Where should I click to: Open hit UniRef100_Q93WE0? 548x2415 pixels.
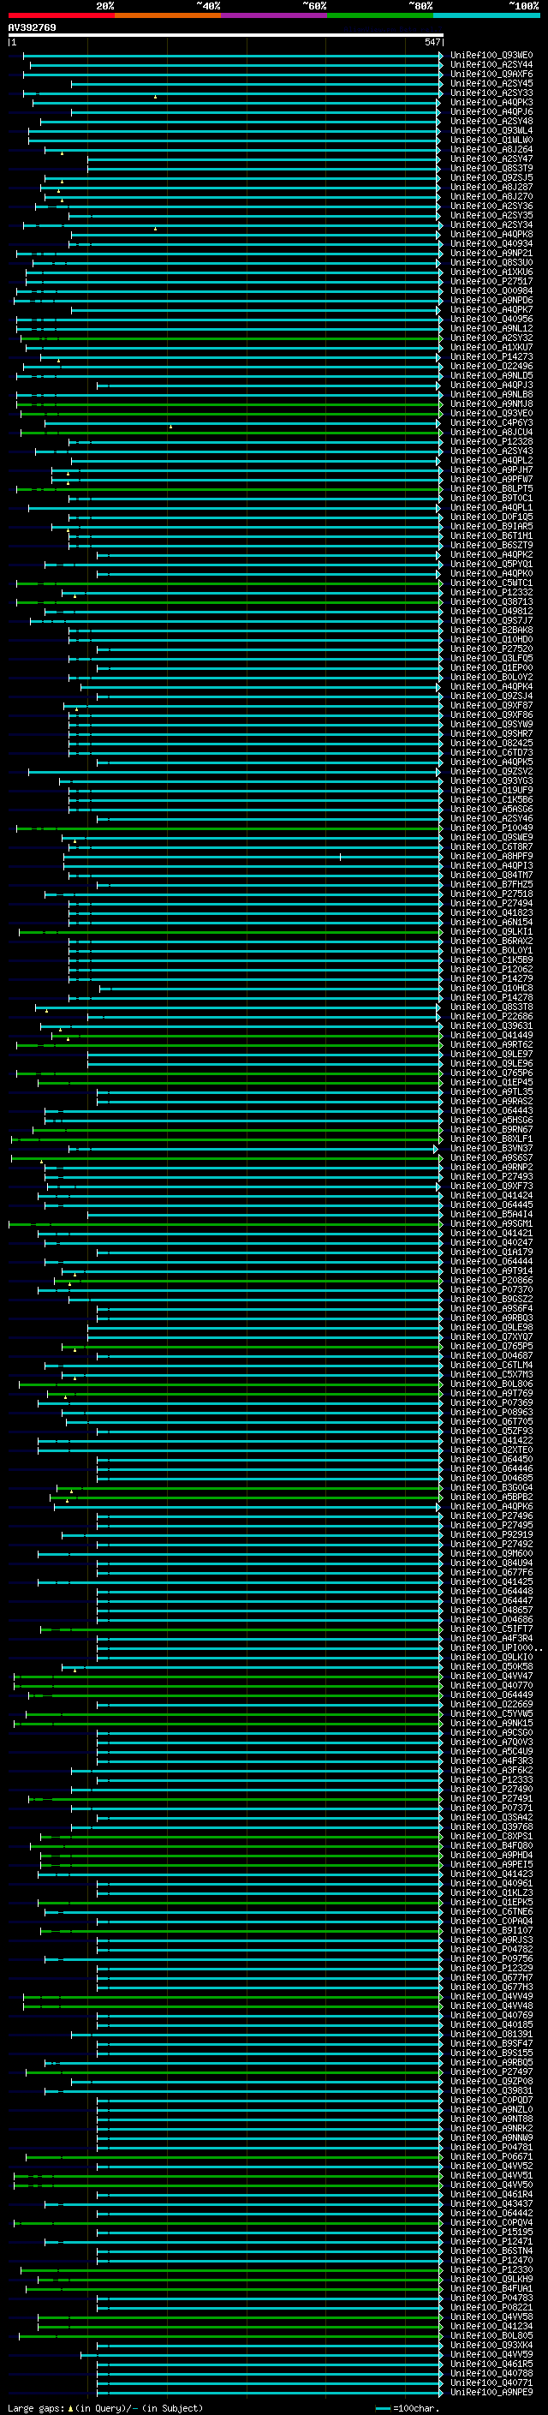[x=491, y=56]
